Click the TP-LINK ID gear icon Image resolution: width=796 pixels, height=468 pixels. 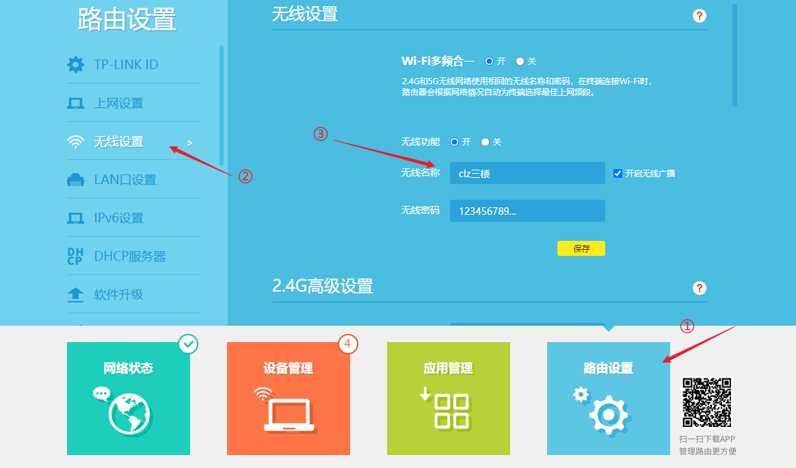click(x=76, y=64)
